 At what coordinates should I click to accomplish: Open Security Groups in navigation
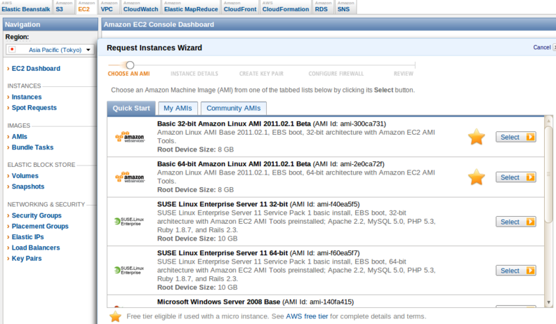[37, 216]
